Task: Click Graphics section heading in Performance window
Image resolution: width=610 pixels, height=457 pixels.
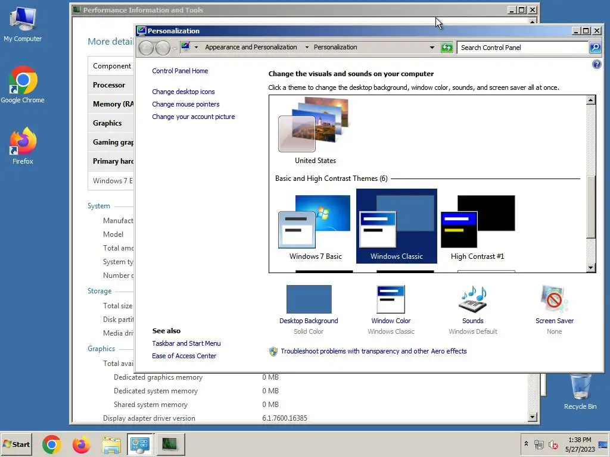Action: click(101, 349)
